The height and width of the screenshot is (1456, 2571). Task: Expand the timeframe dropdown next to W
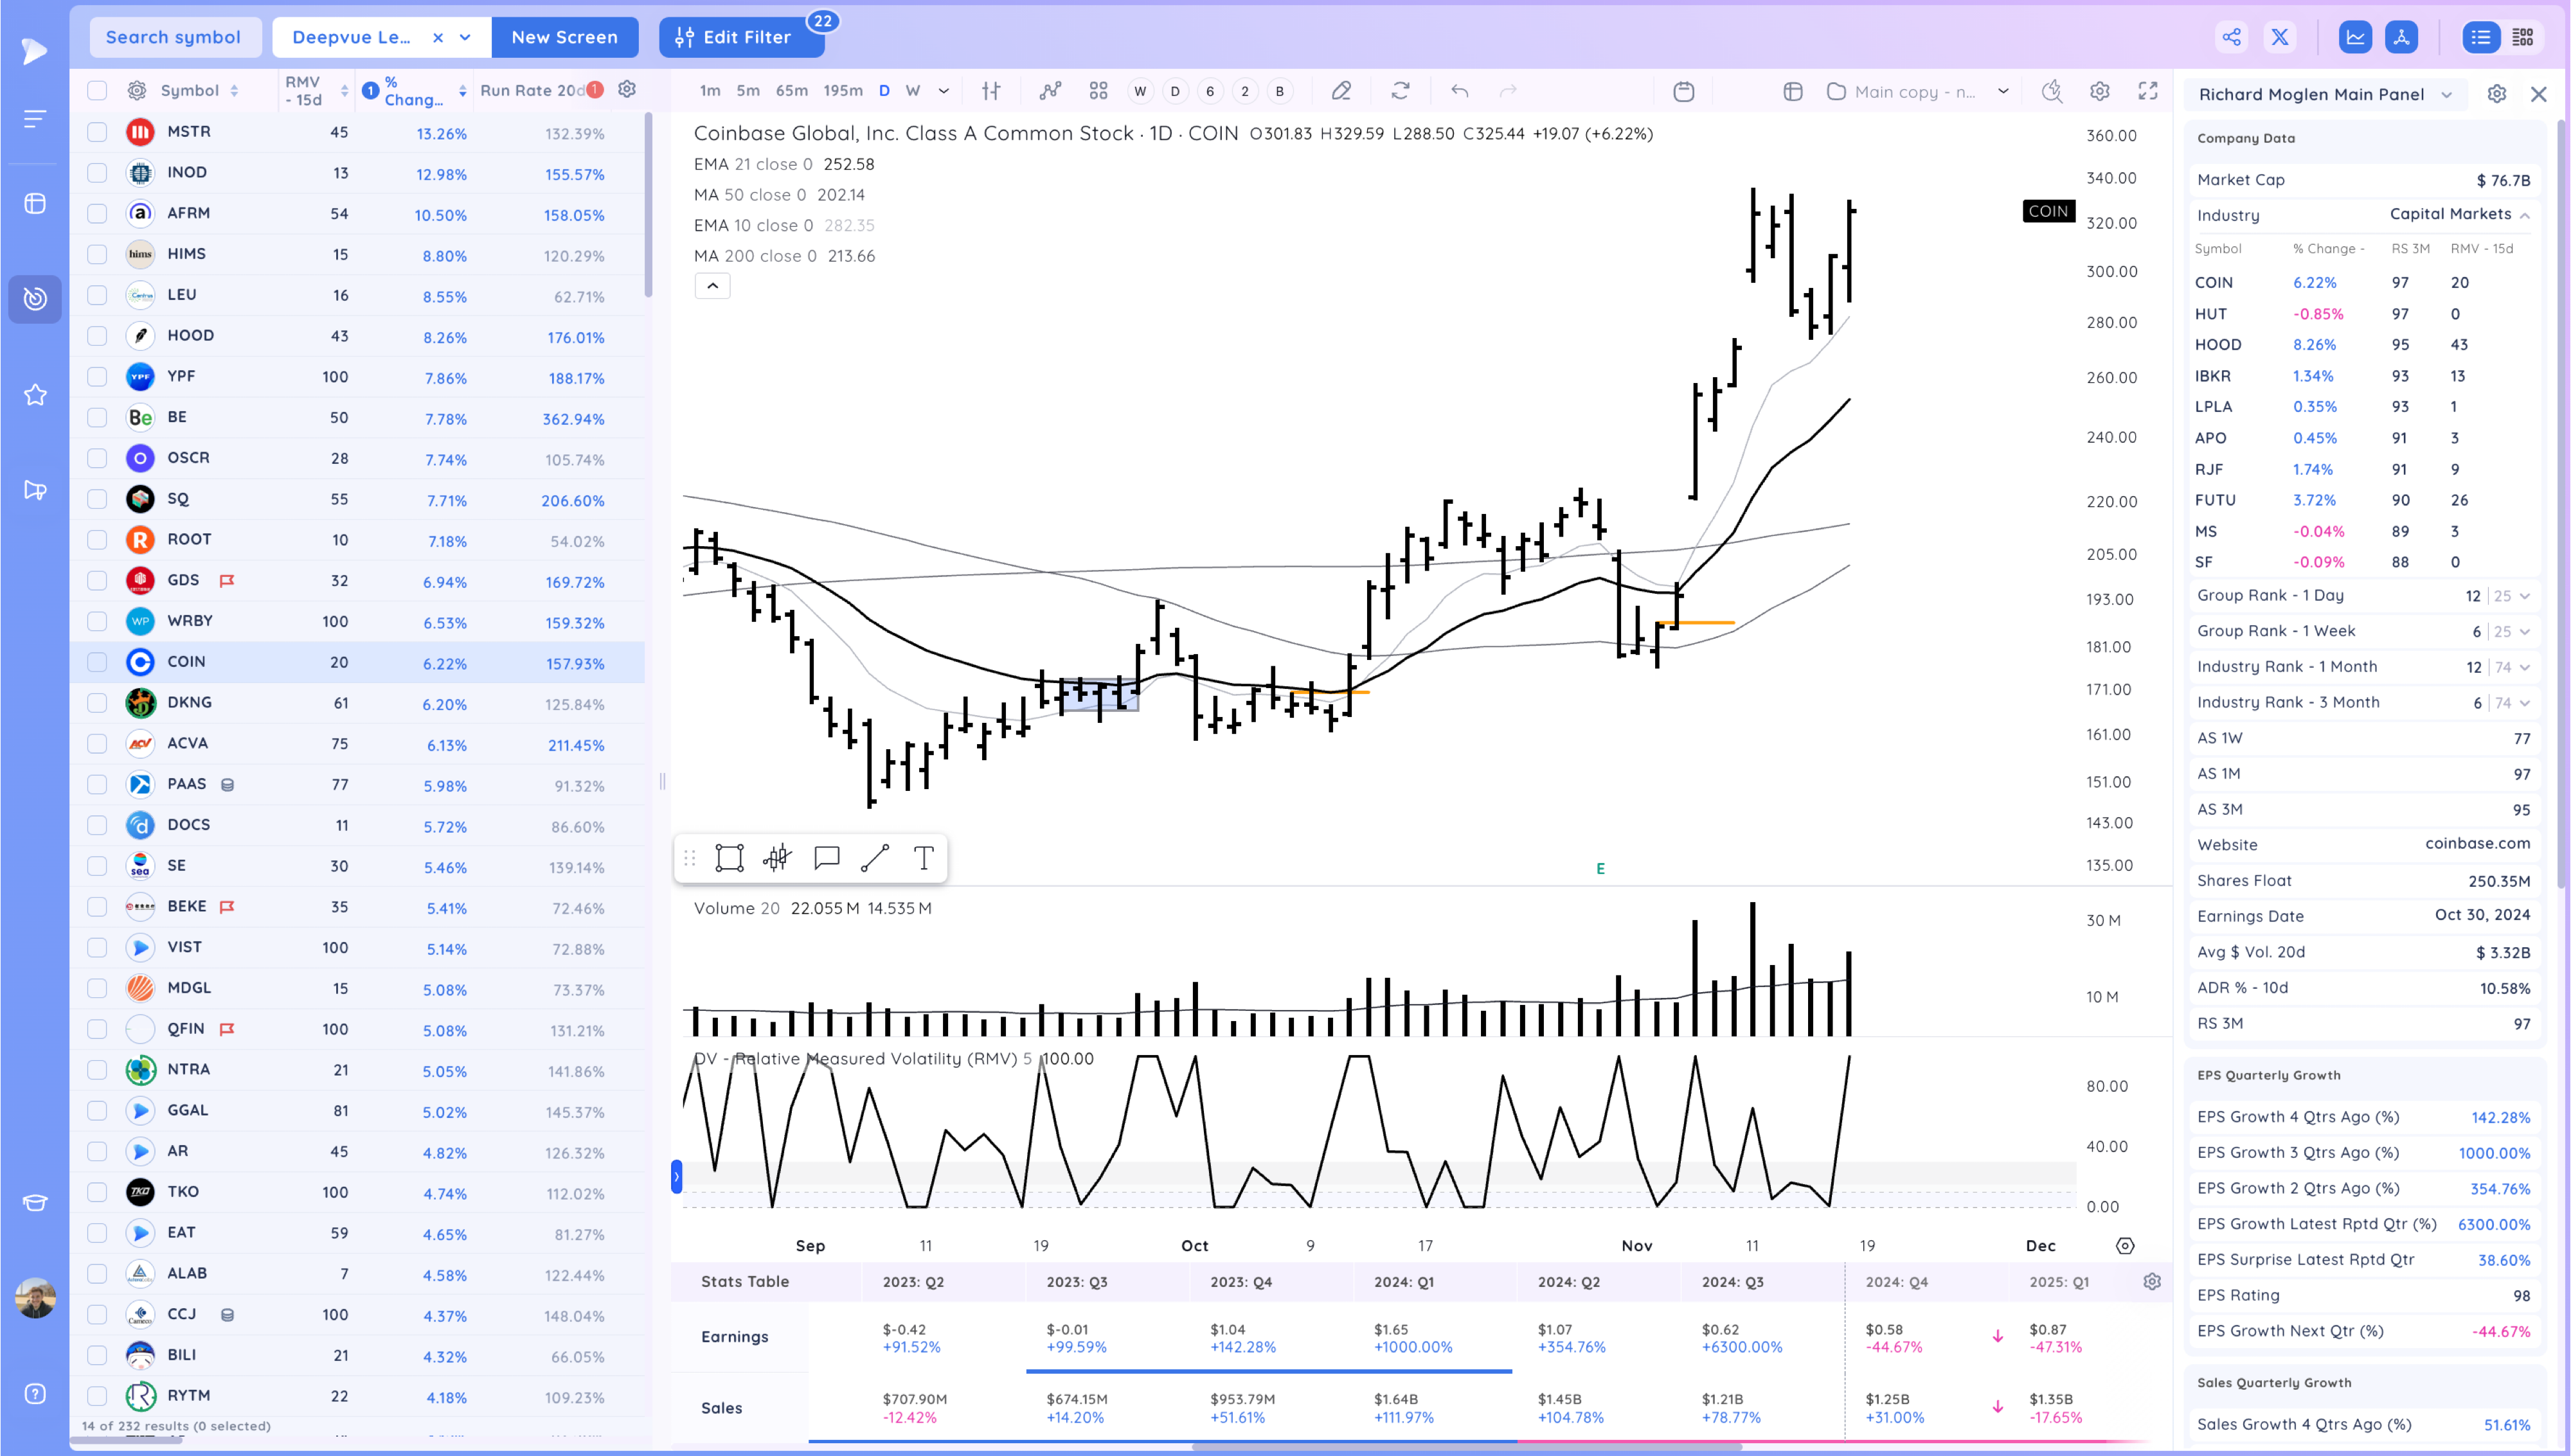coord(943,91)
